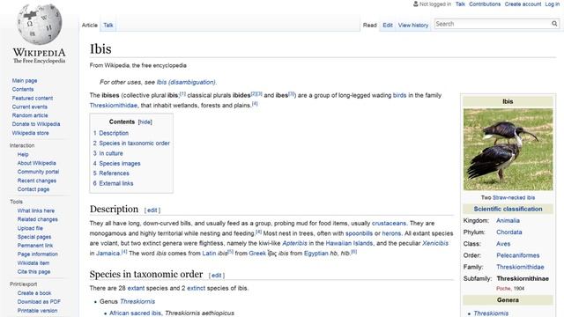Open the Permanent link tool
The width and height of the screenshot is (564, 317).
point(35,246)
